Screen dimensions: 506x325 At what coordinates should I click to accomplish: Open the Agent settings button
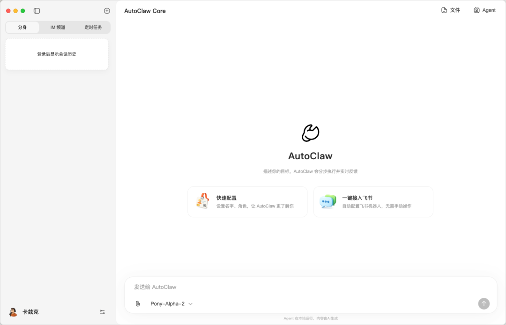point(484,10)
